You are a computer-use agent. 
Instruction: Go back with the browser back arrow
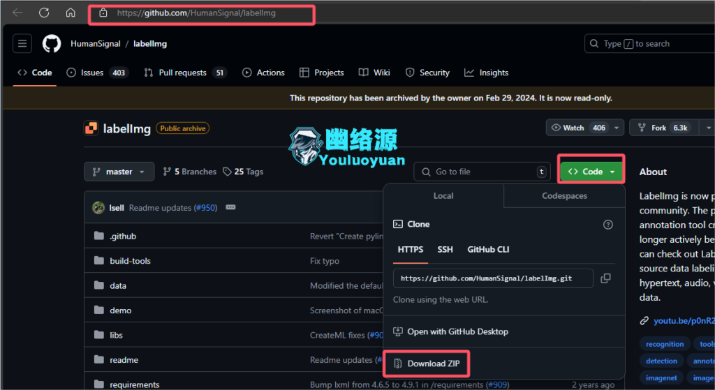[x=17, y=13]
